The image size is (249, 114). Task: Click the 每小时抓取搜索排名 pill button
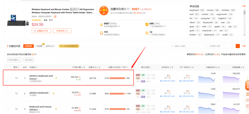point(69,46)
